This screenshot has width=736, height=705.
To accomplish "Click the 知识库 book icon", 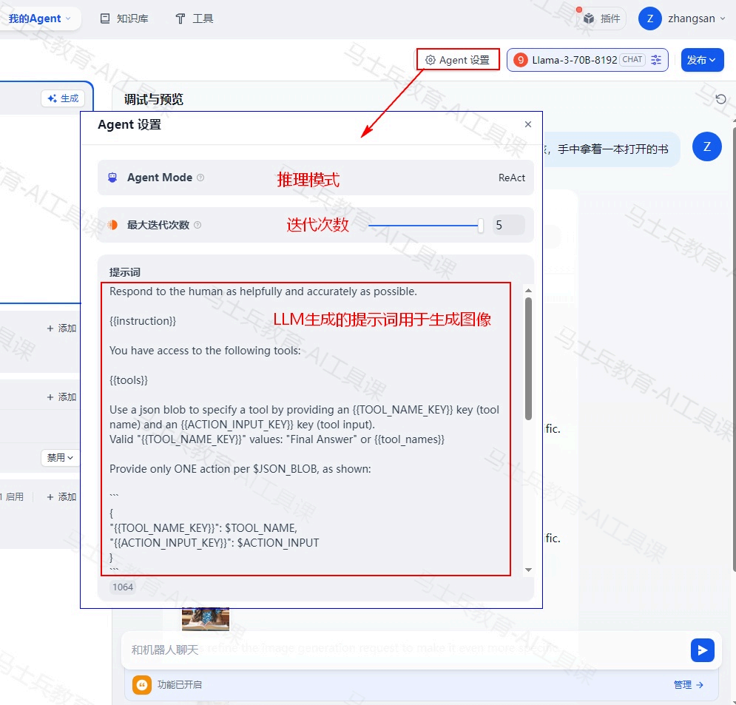I will pyautogui.click(x=105, y=18).
